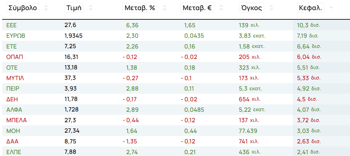Click the capitalization 4,5 δισ.
350x156 pixels.
(x=307, y=99)
